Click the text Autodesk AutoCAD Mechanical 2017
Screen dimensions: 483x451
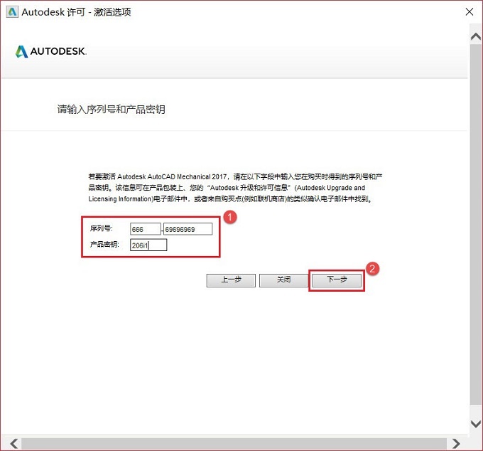pos(172,176)
